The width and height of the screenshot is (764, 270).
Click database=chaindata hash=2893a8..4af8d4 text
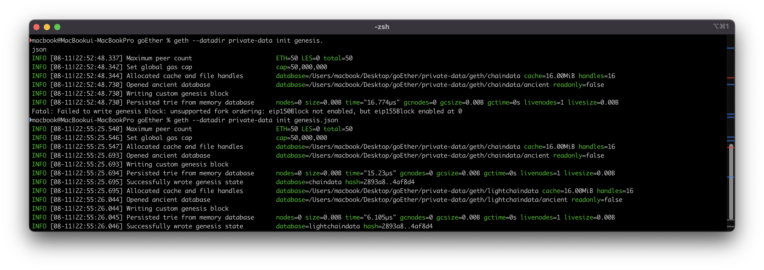pos(345,182)
